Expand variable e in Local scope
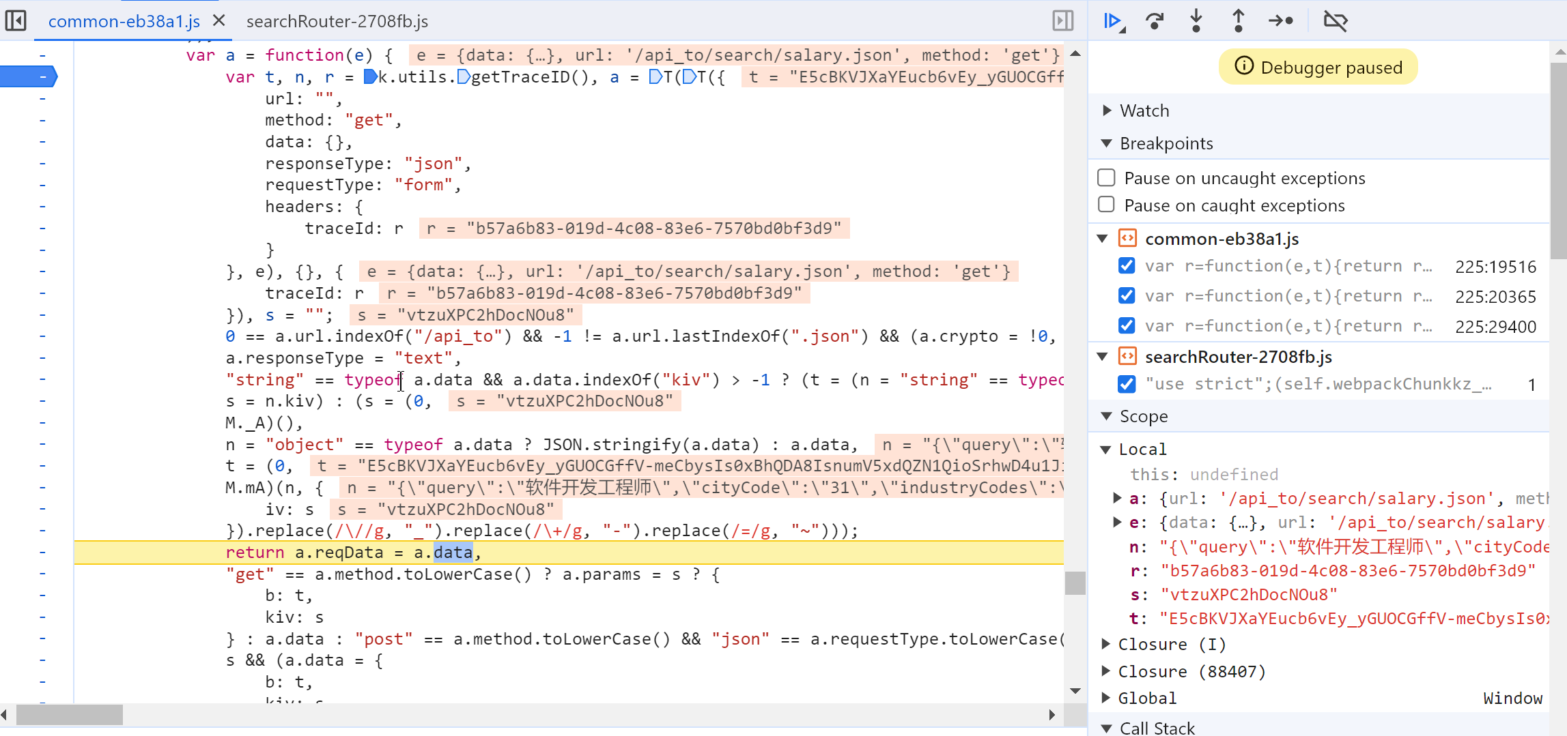Viewport: 1567px width, 736px height. click(x=1117, y=522)
